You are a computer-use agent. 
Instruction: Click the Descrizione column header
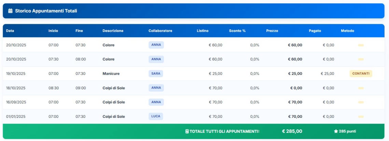tap(113, 31)
